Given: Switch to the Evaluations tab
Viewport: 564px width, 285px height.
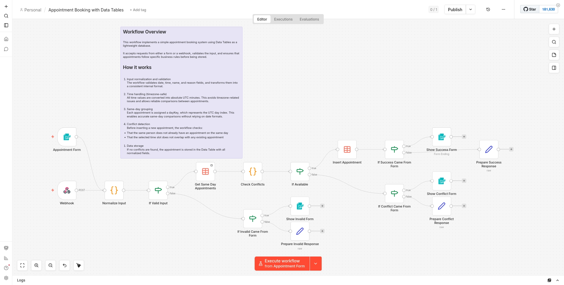Looking at the screenshot, I should pos(309,19).
